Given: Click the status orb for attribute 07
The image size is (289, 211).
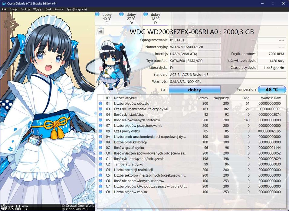Looking at the screenshot, I should 100,125.
